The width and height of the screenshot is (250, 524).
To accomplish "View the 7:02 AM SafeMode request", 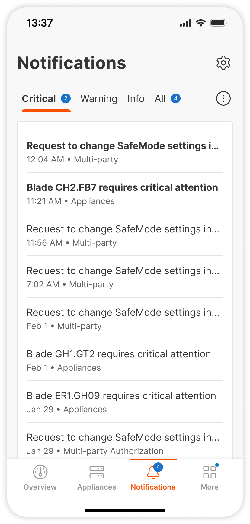I will click(123, 277).
